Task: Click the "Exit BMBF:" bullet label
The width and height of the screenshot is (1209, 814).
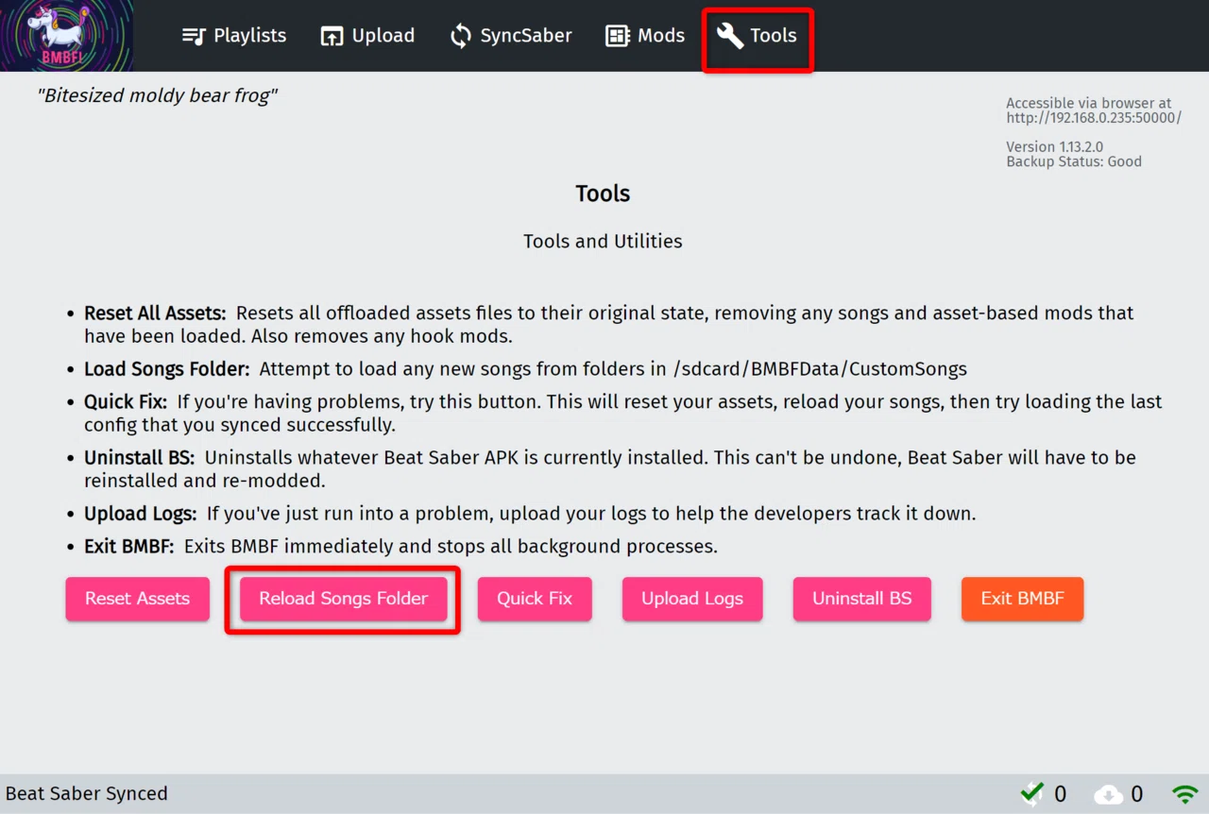Action: pos(129,546)
